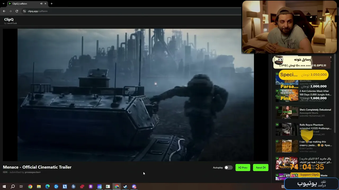Select '2 Ant Colonies Meet After 100 Days' title
This screenshot has width=339, height=190.
[315, 93]
